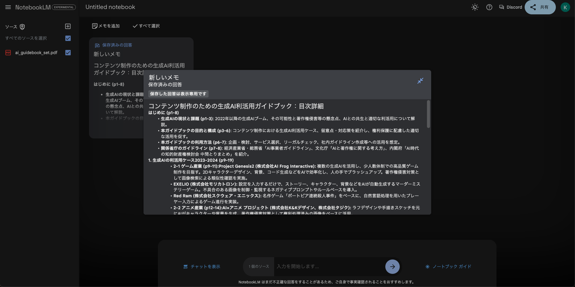
Task: Select the ai_guidebook_set.pdf source
Action: [x=36, y=53]
